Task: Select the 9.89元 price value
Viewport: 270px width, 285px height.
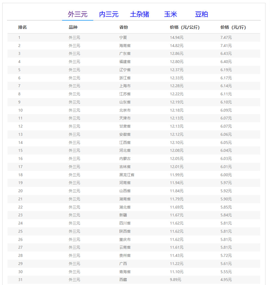Action: pyautogui.click(x=175, y=280)
